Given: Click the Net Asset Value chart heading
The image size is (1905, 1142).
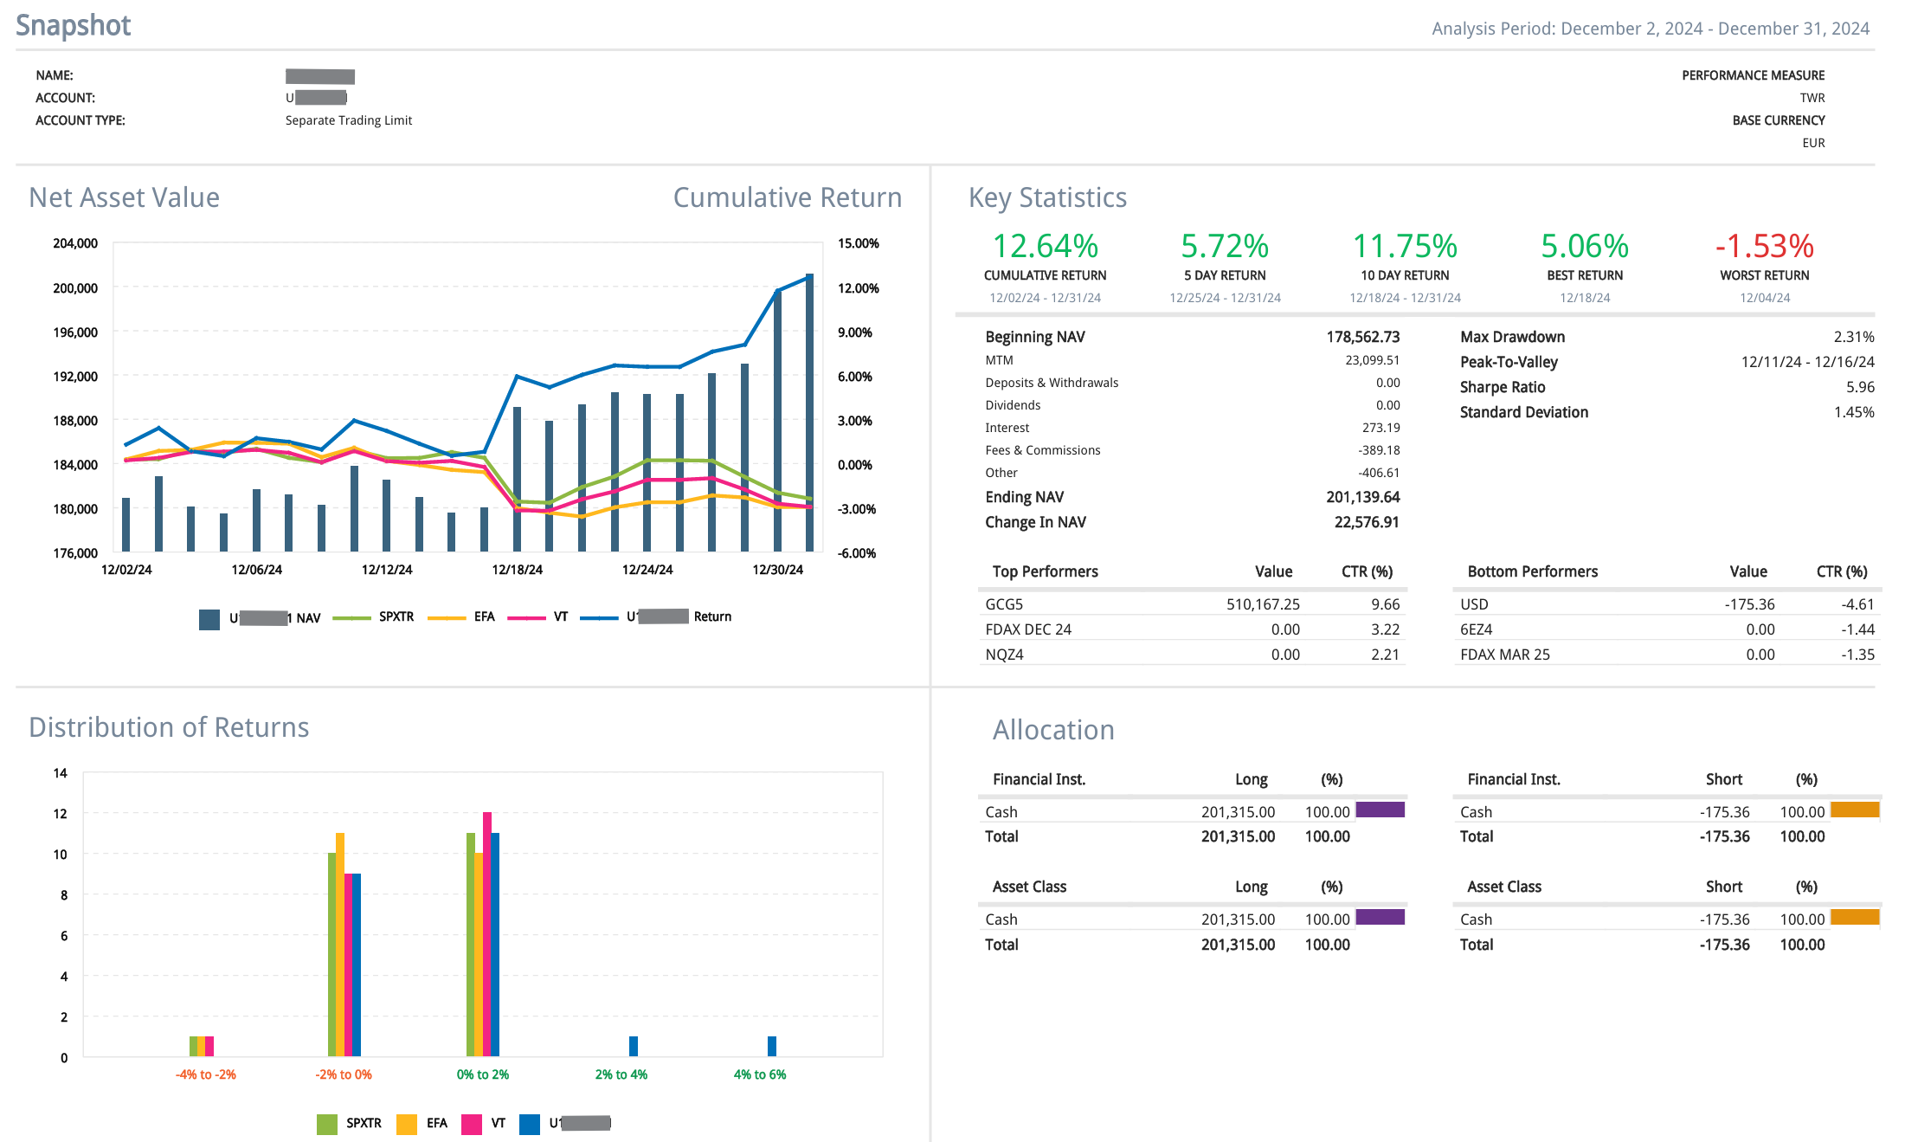Looking at the screenshot, I should (x=124, y=197).
